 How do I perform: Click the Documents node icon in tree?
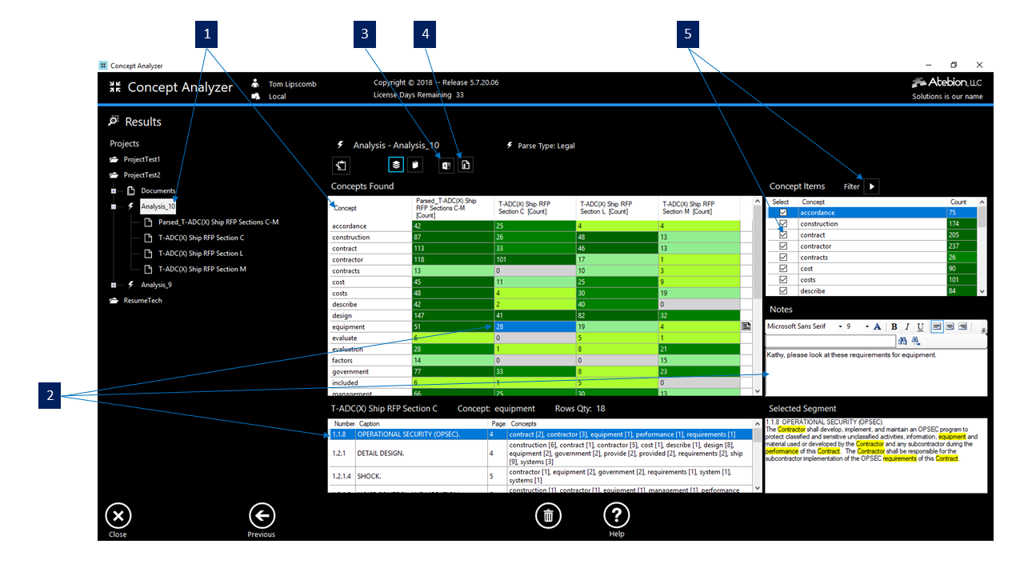(131, 190)
